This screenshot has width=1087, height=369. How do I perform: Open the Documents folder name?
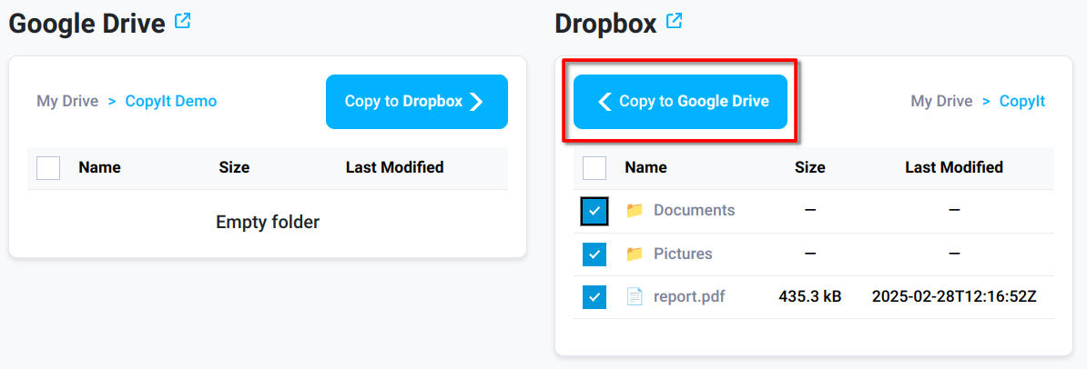(x=694, y=211)
